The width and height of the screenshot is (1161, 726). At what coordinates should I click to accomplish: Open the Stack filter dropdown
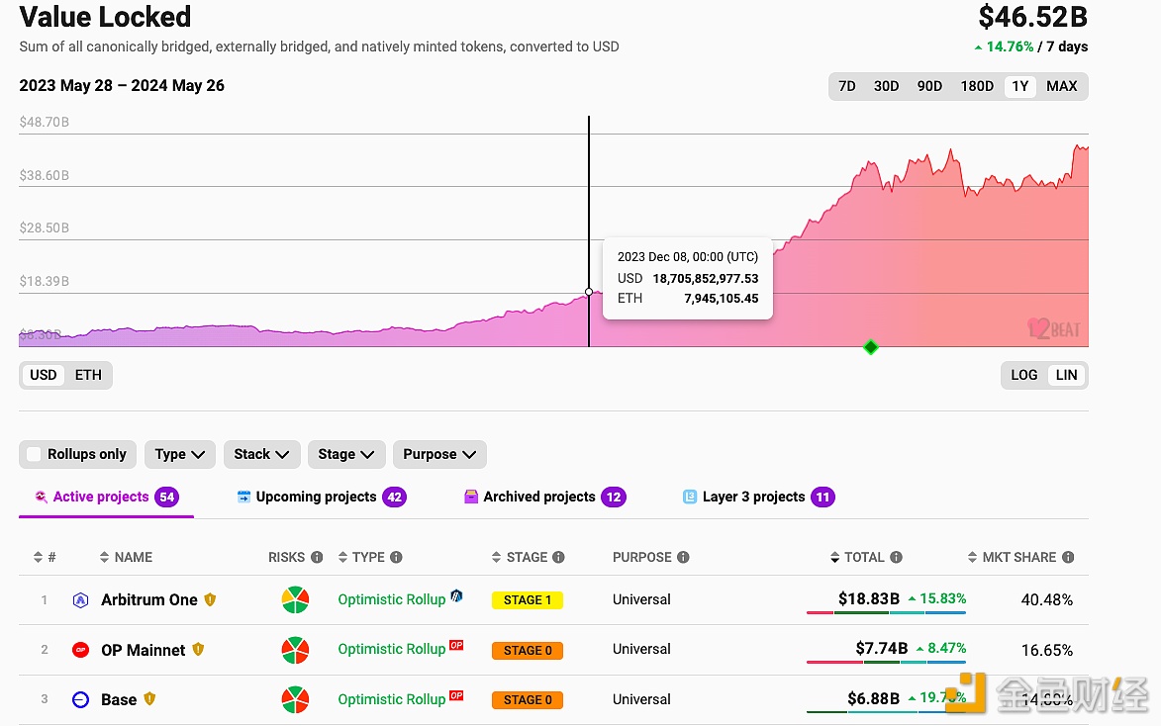pos(261,454)
